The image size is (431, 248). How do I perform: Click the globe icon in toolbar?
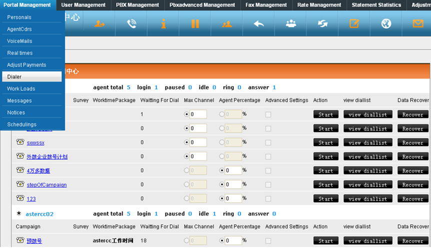[x=386, y=24]
